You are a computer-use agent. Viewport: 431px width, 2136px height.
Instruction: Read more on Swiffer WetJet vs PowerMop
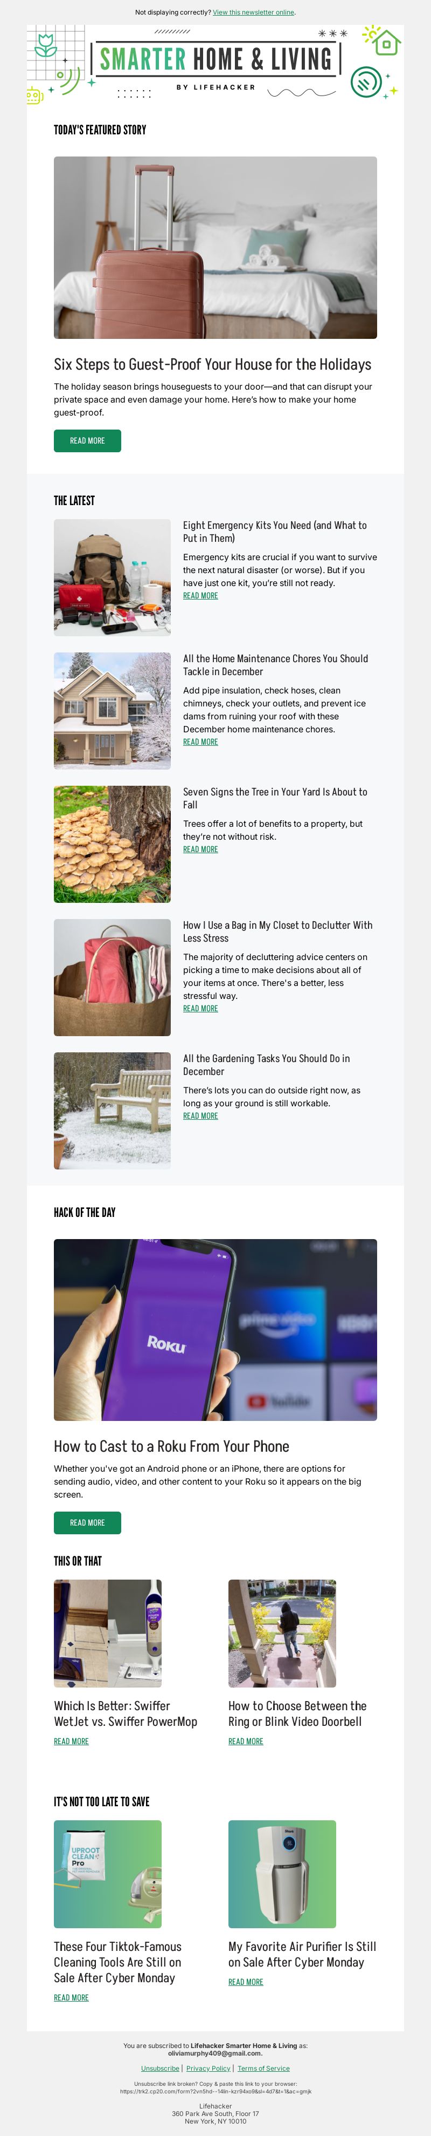(x=71, y=1742)
